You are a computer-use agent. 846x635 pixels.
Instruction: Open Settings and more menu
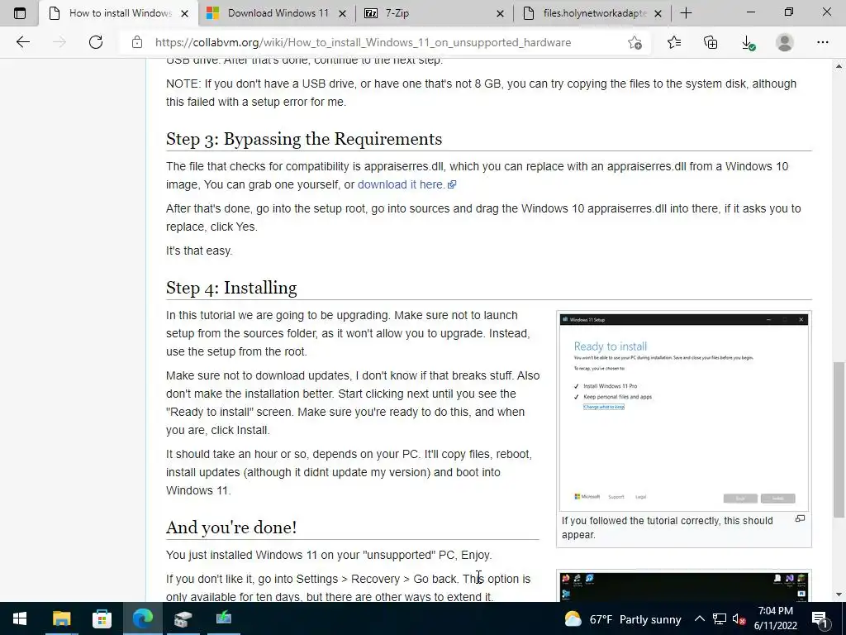click(822, 42)
